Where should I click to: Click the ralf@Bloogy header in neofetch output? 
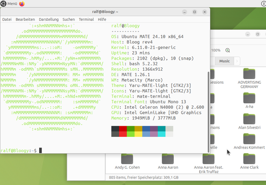pos(125,26)
